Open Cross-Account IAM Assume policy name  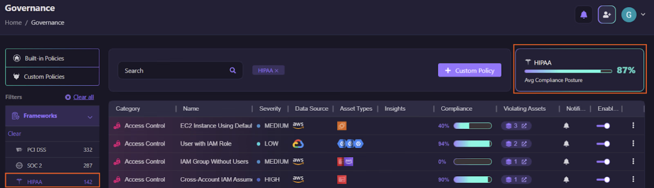[216, 179]
